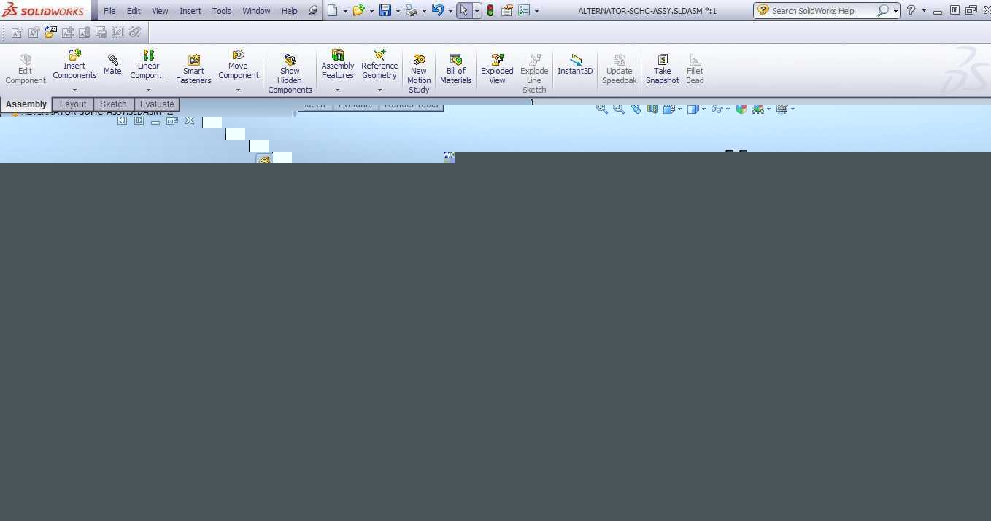Image resolution: width=991 pixels, height=521 pixels.
Task: Save the document with disk icon
Action: point(385,10)
